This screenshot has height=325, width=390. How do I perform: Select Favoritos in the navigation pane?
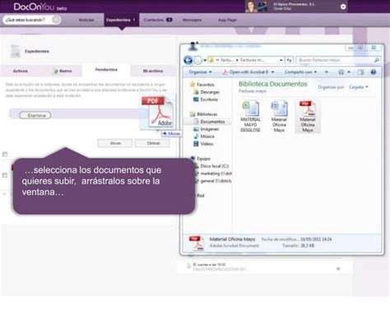click(202, 85)
